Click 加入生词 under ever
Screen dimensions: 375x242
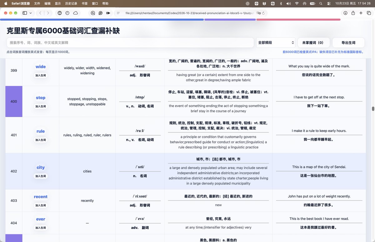coord(41,228)
